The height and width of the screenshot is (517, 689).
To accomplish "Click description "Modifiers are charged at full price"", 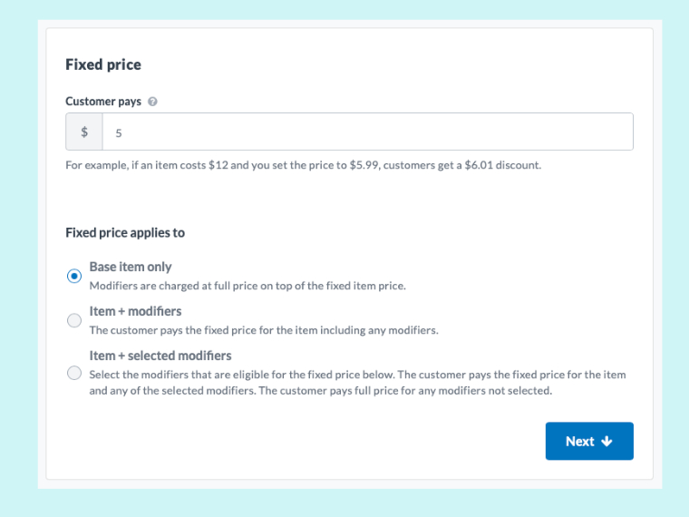I will tap(247, 286).
